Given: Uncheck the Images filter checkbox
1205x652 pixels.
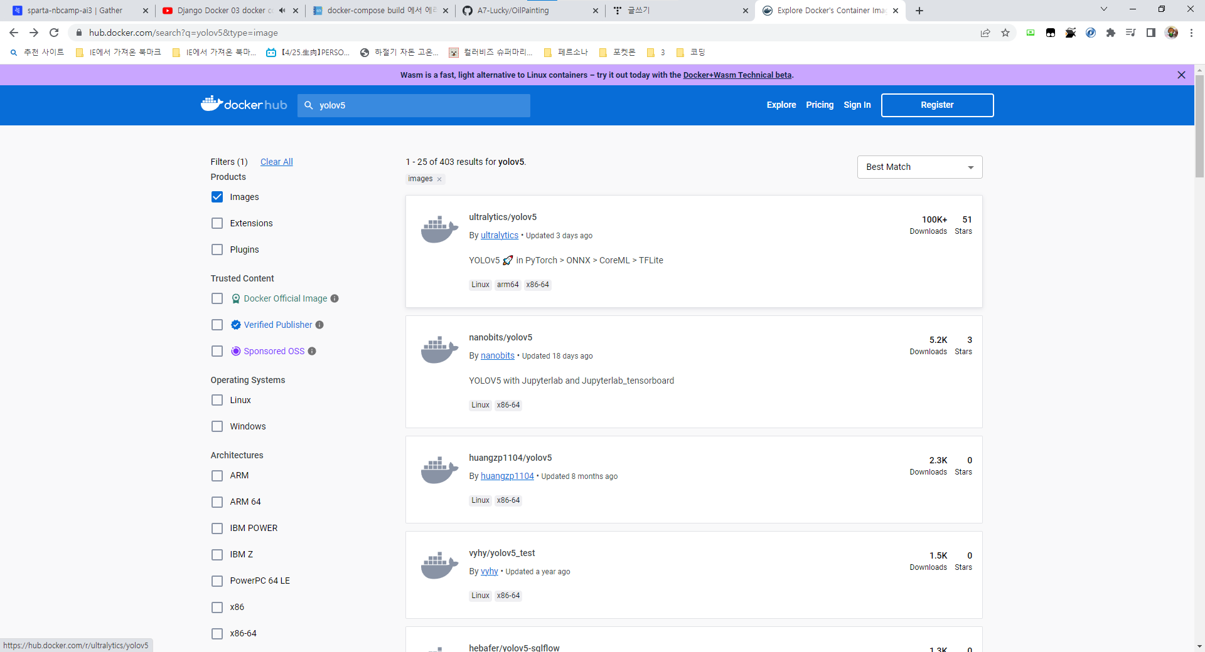Looking at the screenshot, I should click(x=217, y=197).
